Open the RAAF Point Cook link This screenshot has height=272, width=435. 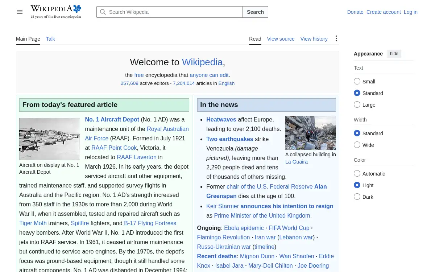(x=114, y=148)
